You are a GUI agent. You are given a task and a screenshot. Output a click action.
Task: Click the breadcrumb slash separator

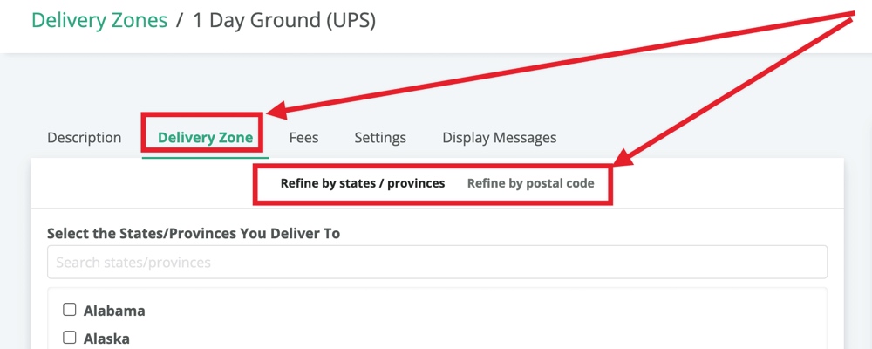180,21
